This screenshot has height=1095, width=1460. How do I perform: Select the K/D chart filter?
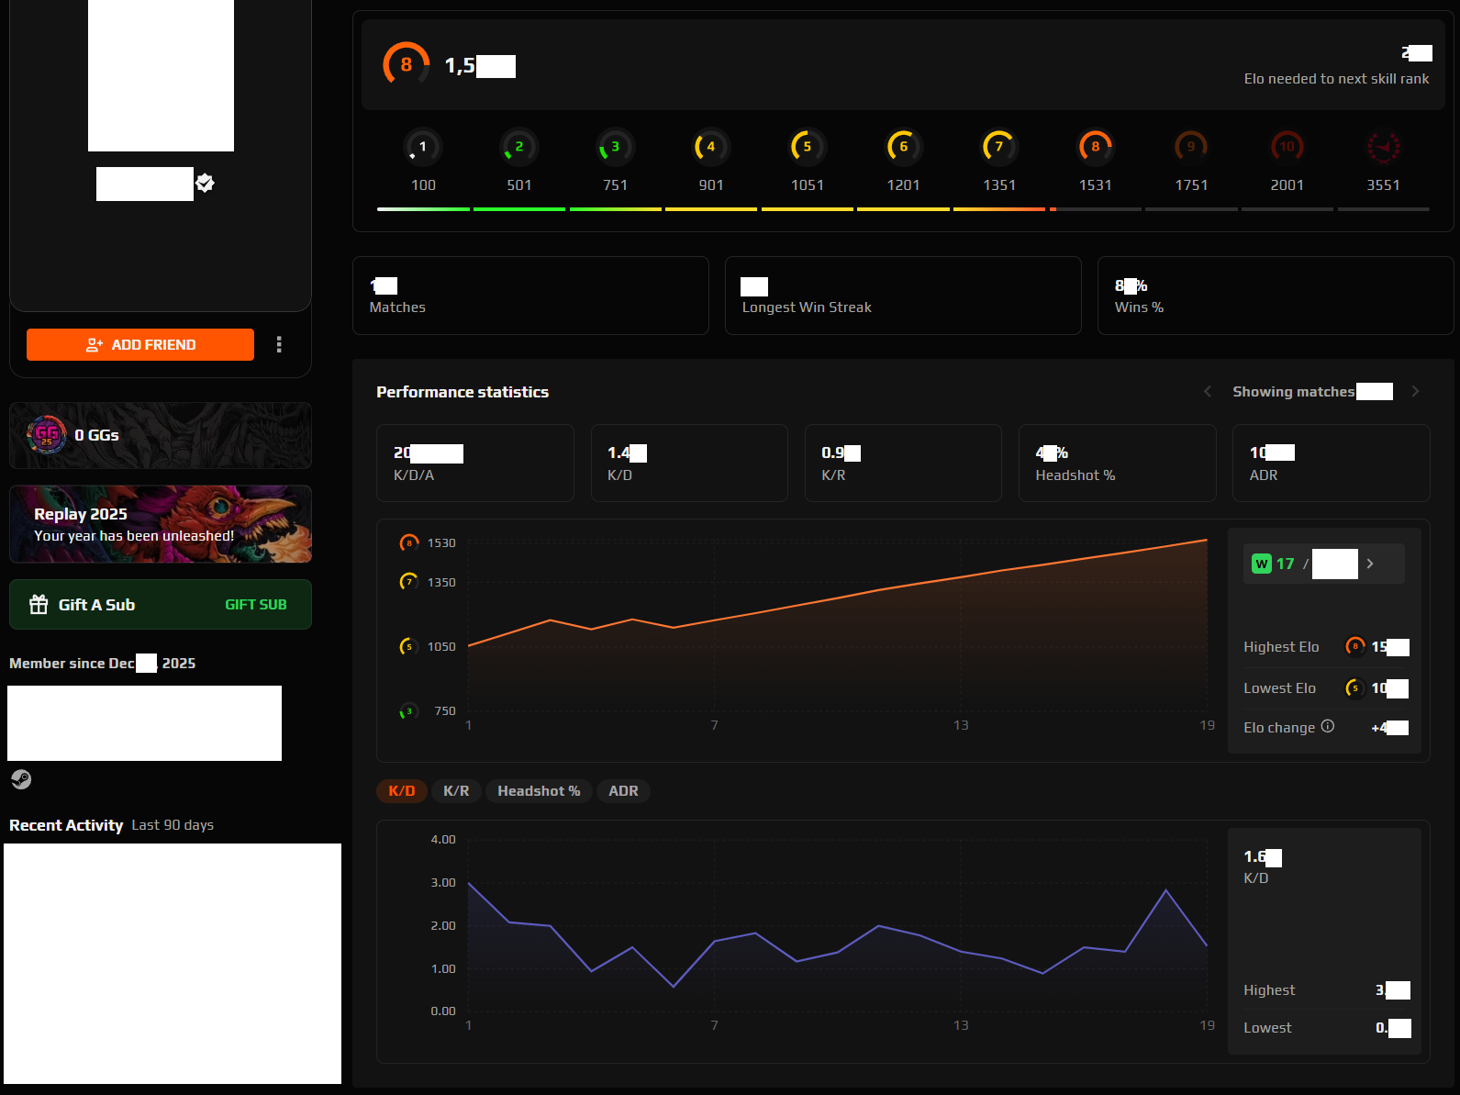pos(401,791)
